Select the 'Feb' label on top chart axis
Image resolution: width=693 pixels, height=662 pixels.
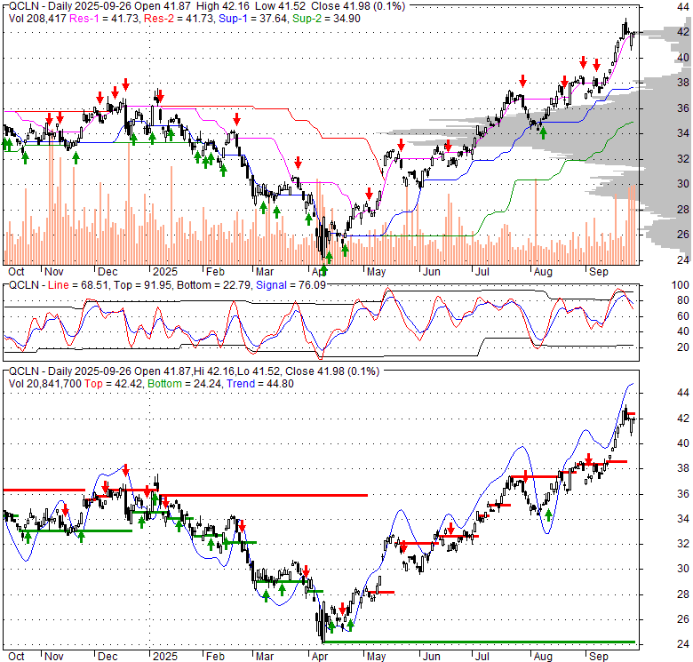[215, 272]
